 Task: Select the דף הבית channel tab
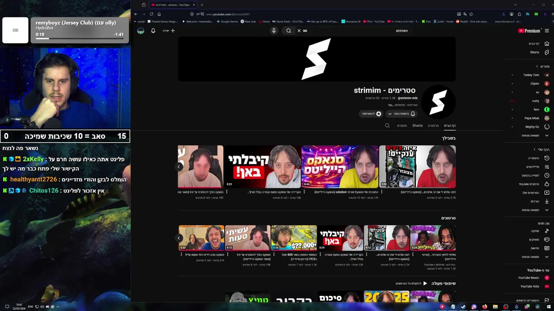tap(450, 126)
